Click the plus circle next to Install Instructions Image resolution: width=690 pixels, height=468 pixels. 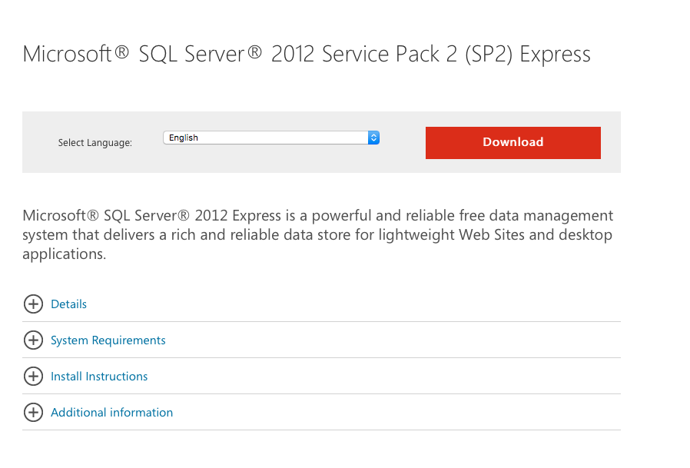[33, 377]
